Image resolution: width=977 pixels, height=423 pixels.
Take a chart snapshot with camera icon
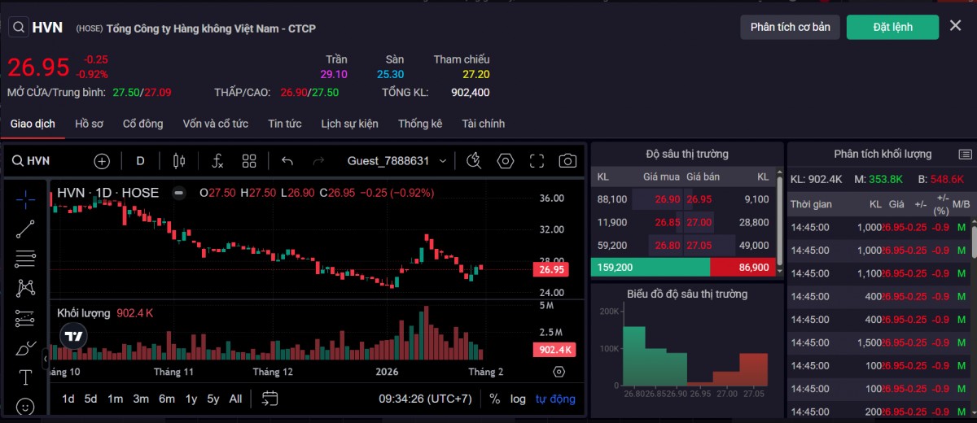tap(567, 161)
